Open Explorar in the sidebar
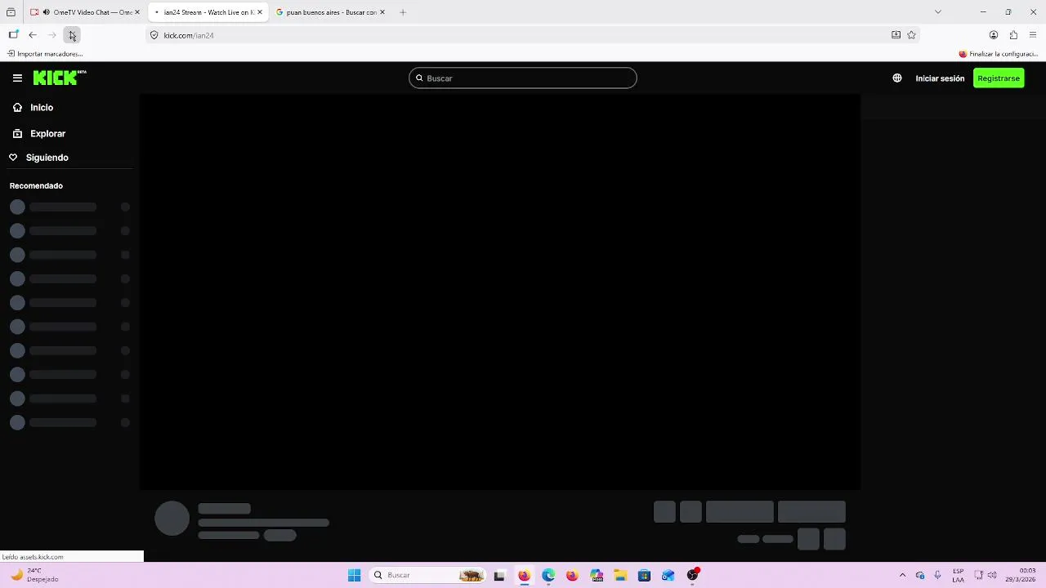 [x=39, y=134]
